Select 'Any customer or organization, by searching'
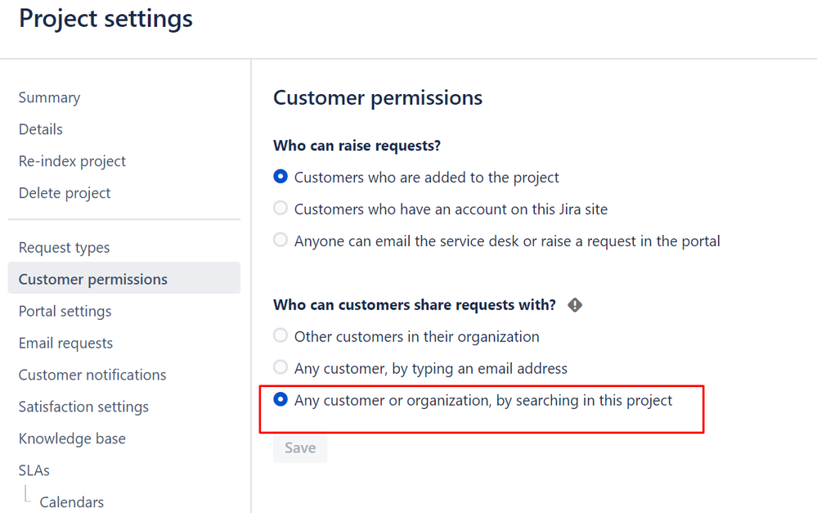817x513 pixels. pyautogui.click(x=281, y=399)
